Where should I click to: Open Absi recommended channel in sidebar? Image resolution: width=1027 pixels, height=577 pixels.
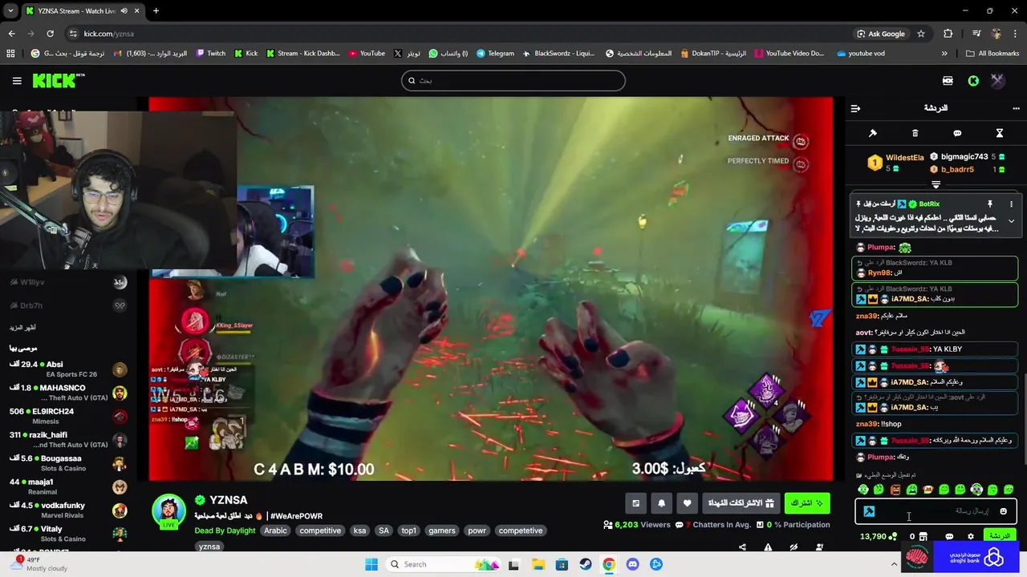pyautogui.click(x=68, y=369)
